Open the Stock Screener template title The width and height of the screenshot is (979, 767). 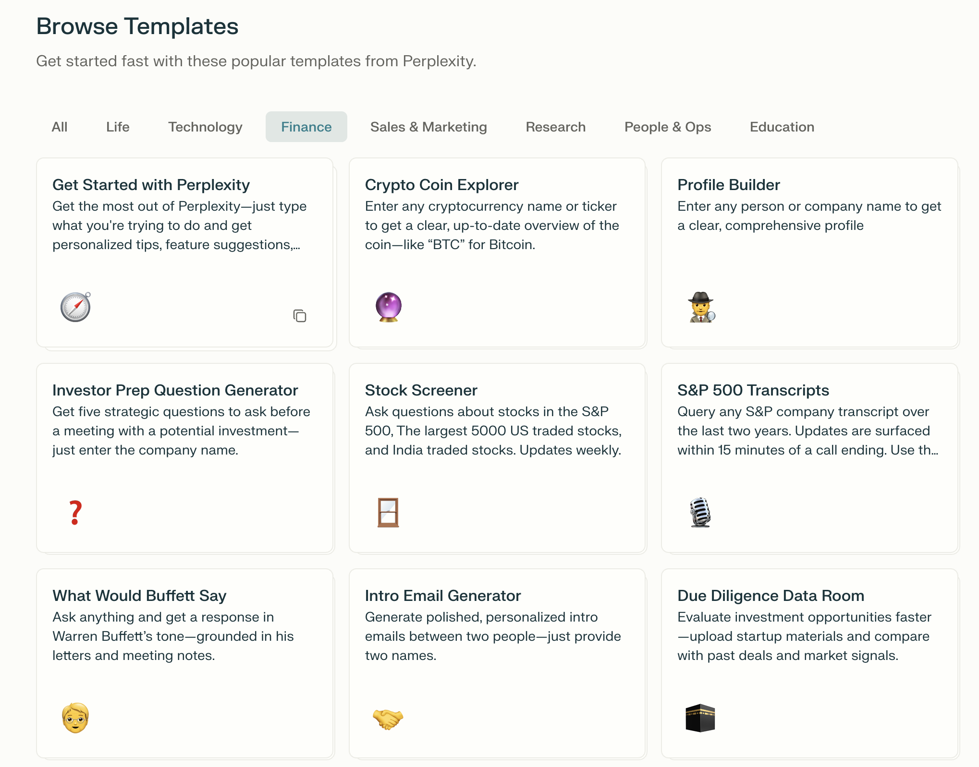[421, 390]
